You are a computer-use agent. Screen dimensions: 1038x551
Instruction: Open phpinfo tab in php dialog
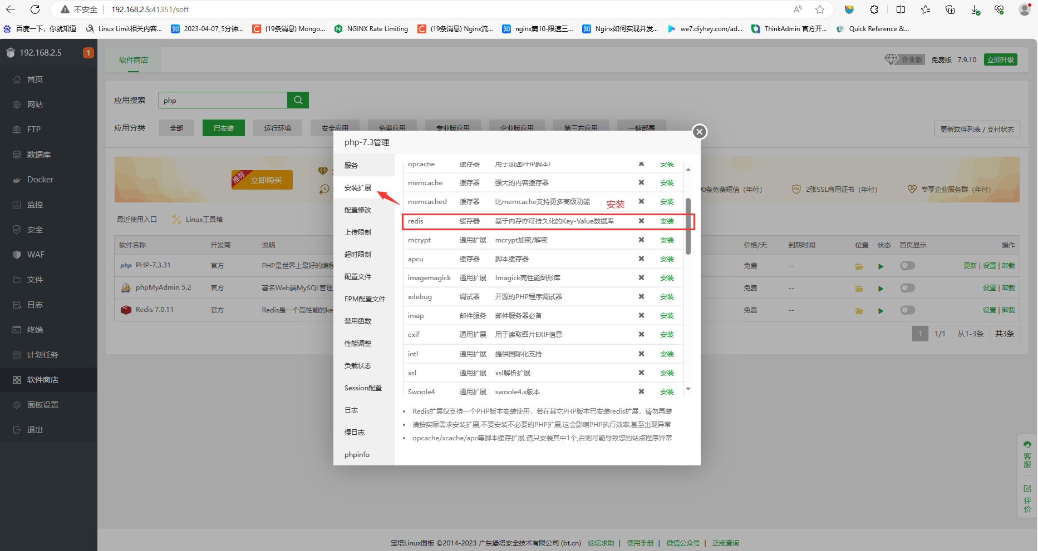[364, 455]
